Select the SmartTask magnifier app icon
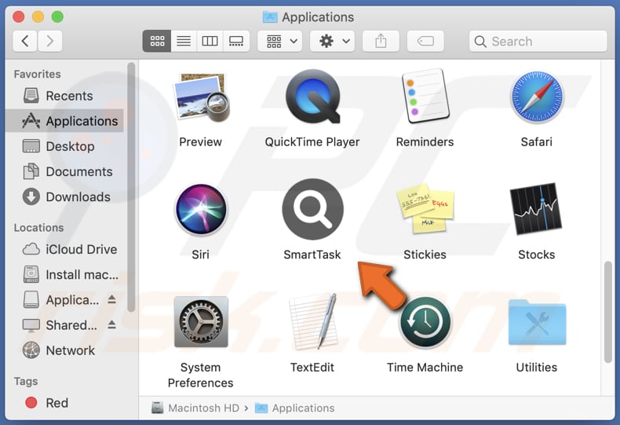 (312, 209)
